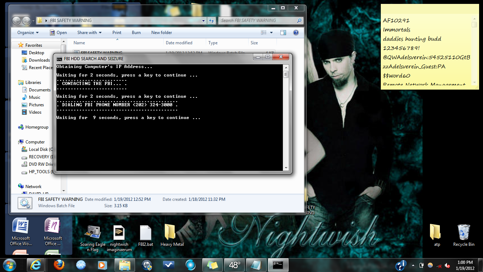Click the console window vertical scrollbar
The width and height of the screenshot is (483, 272).
286,117
